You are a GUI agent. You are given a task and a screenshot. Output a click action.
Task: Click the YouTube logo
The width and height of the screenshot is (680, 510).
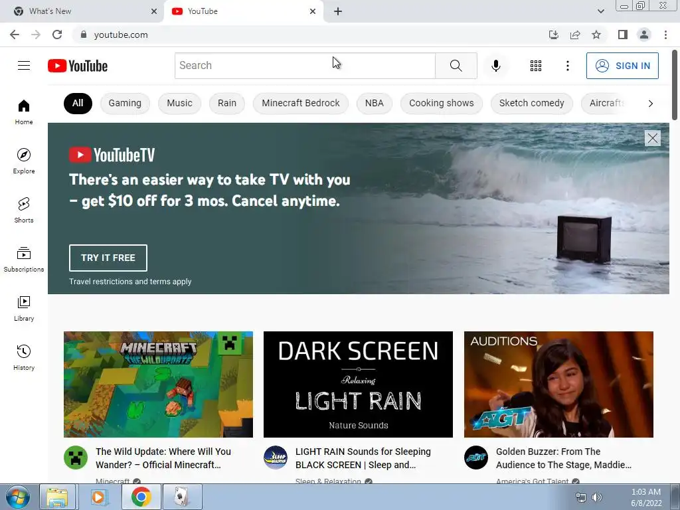tap(78, 66)
